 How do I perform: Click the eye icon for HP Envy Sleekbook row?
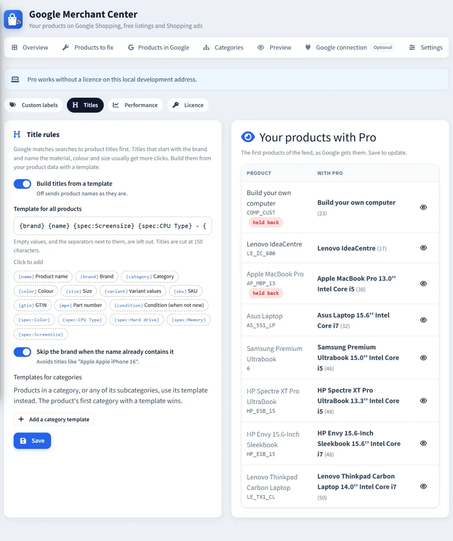(x=423, y=443)
